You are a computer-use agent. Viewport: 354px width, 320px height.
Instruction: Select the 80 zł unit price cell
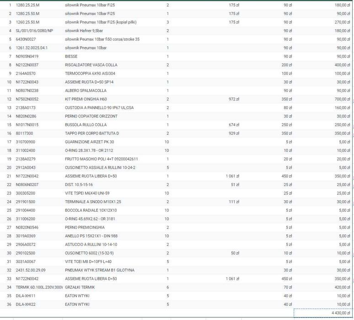pyautogui.click(x=288, y=108)
